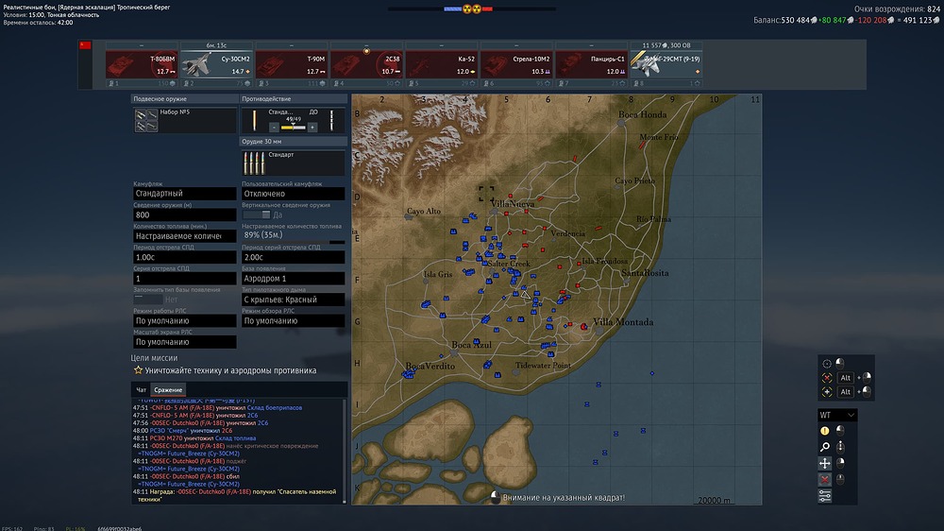Screen dimensions: 944x531
Task: Click the mission objective star icon
Action: (x=138, y=370)
